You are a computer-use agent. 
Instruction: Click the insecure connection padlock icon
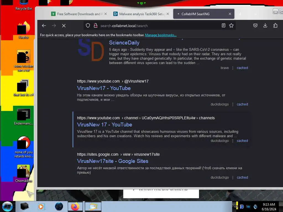(x=95, y=26)
